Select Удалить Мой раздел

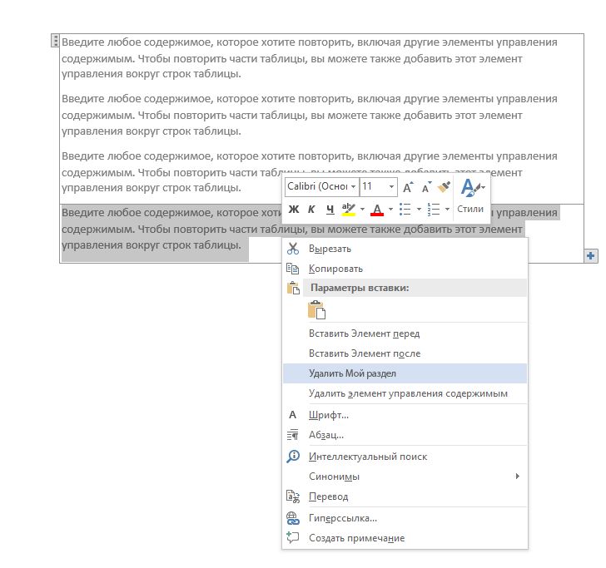click(x=405, y=373)
